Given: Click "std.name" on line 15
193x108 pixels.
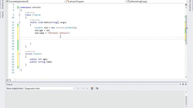Looking at the screenshot, I should (39, 33).
